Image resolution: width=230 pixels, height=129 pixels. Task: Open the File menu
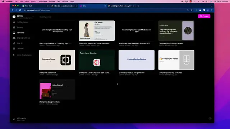(16, 1)
